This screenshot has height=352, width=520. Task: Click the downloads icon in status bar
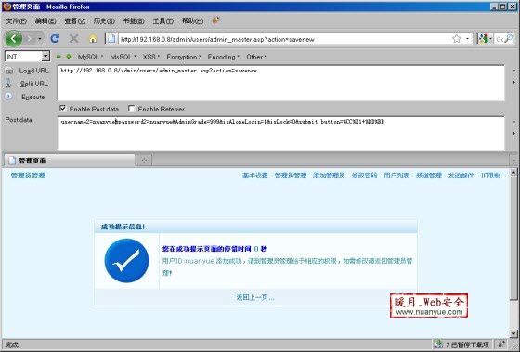438,345
